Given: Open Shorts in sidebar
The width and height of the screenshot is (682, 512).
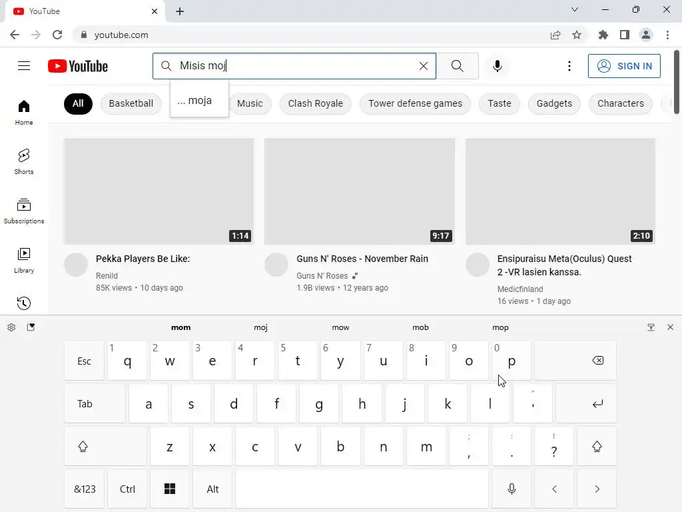Looking at the screenshot, I should (24, 161).
